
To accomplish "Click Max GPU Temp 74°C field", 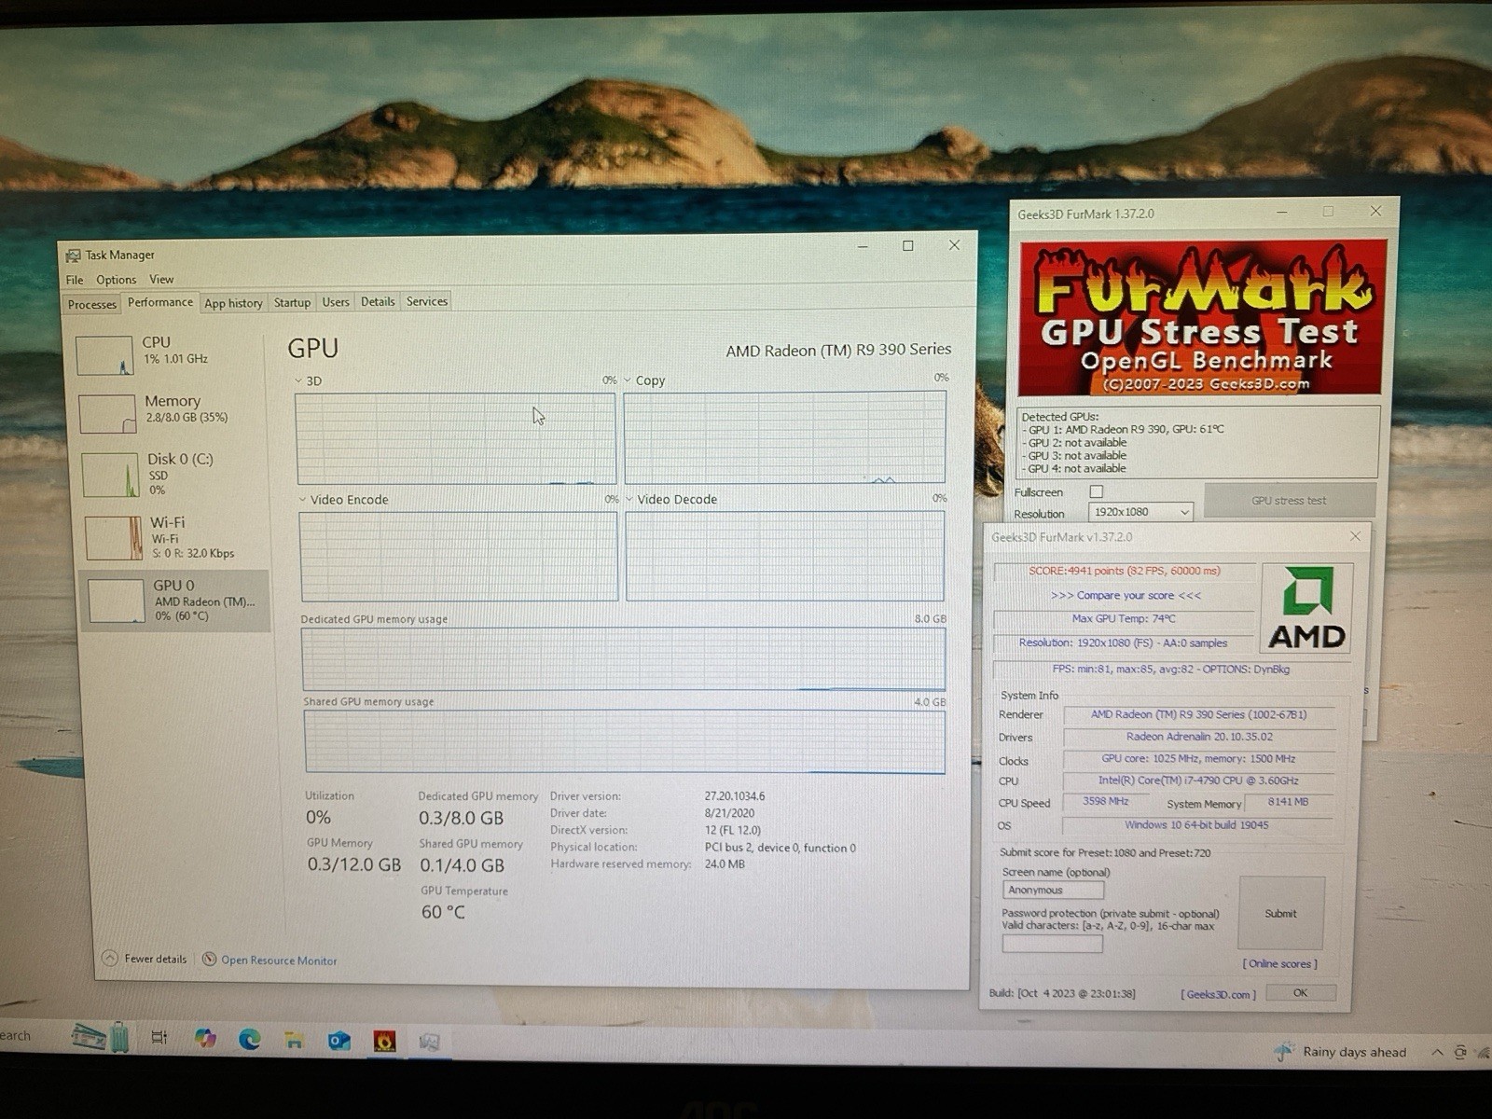I will (1124, 618).
